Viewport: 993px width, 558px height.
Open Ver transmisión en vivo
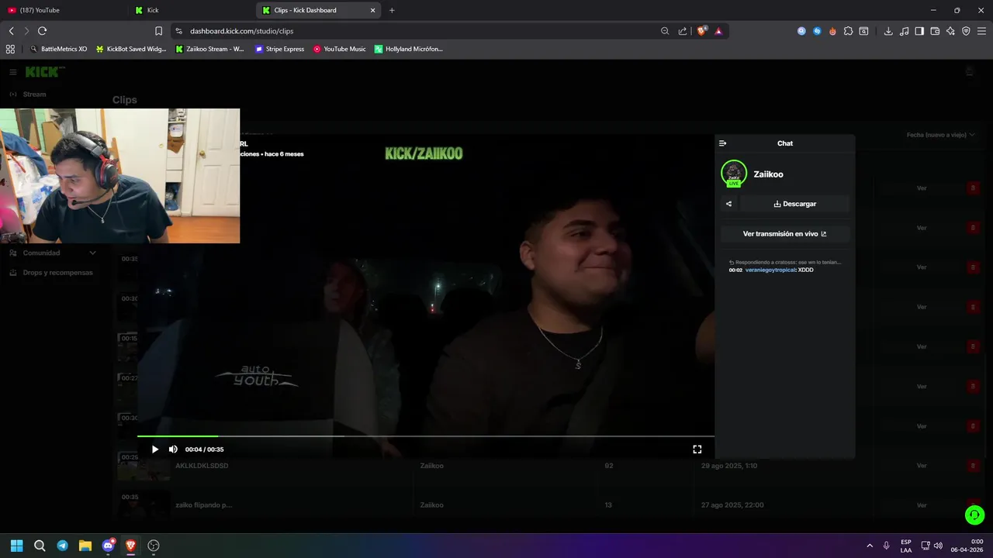tap(785, 234)
